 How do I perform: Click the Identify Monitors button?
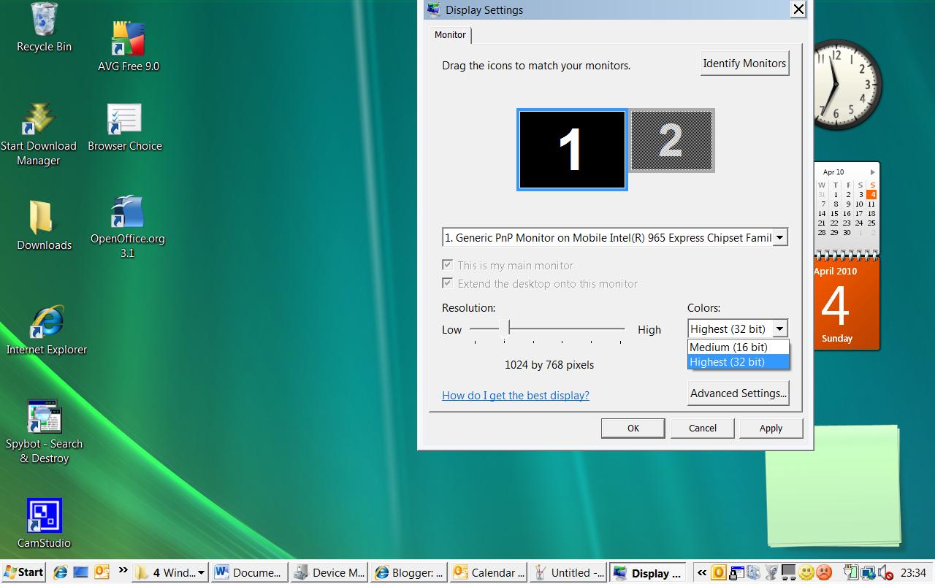click(744, 63)
